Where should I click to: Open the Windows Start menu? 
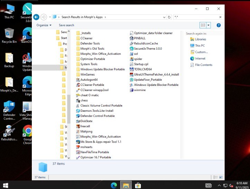(6, 185)
